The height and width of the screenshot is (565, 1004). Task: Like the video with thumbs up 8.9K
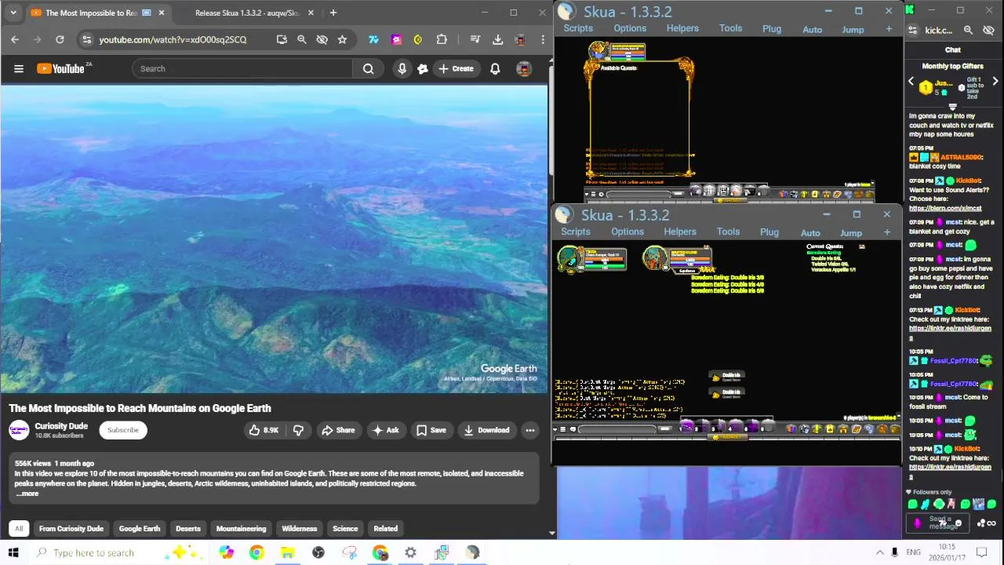pyautogui.click(x=264, y=430)
